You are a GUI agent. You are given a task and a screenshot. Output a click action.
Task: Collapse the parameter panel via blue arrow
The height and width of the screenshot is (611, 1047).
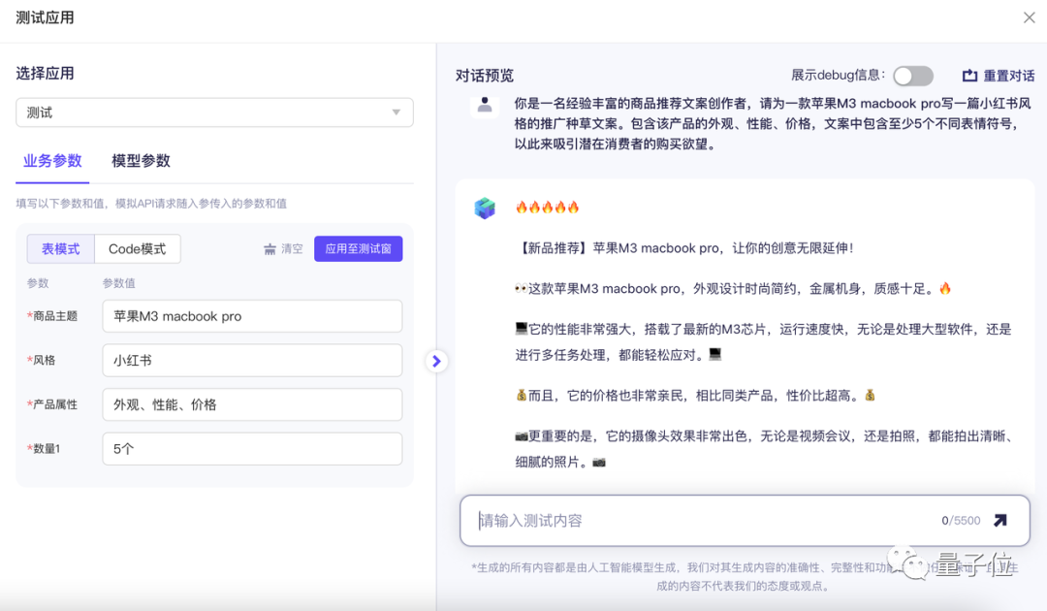(436, 361)
